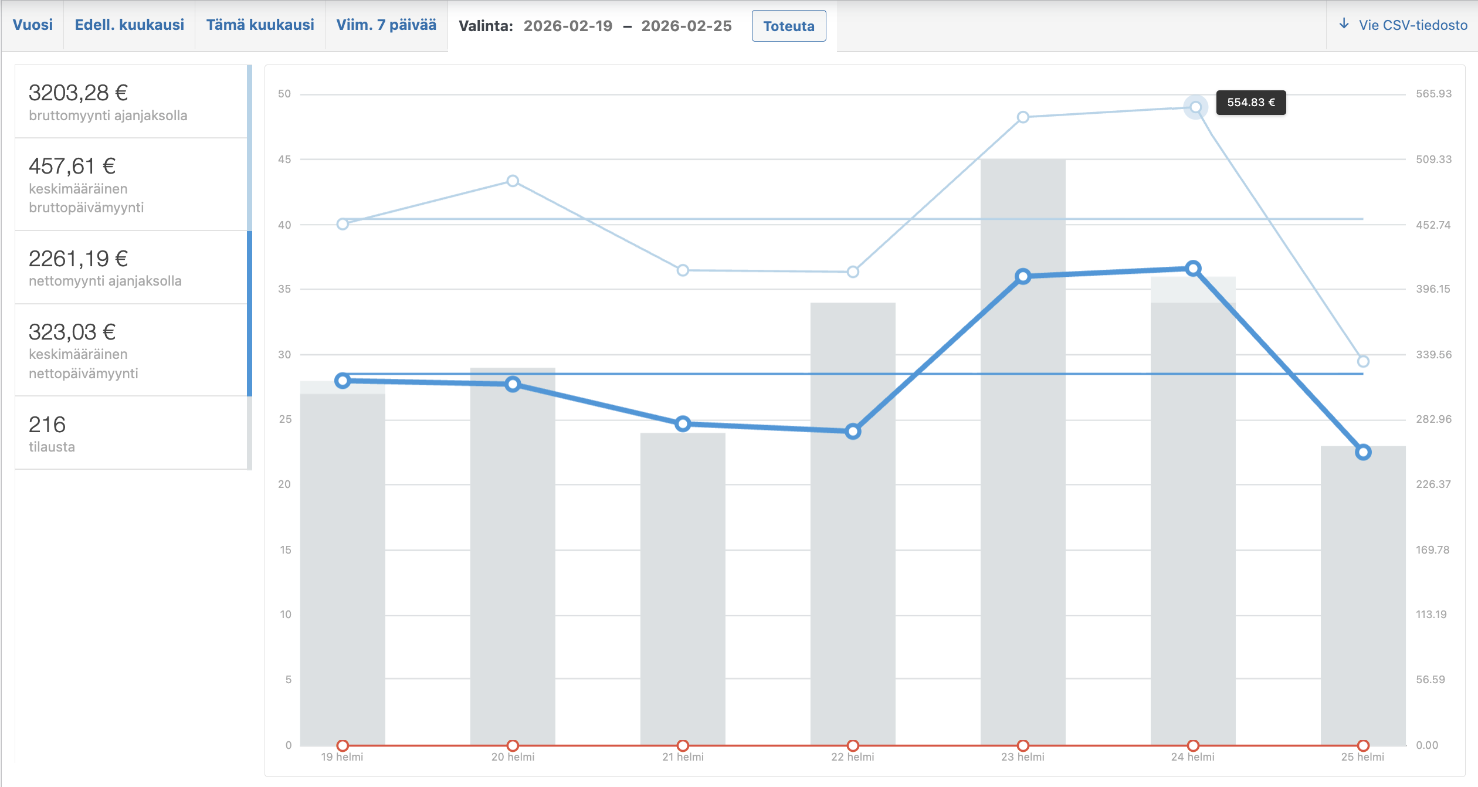1478x787 pixels.
Task: Click the 23 helmi net sales data point
Action: point(1023,276)
